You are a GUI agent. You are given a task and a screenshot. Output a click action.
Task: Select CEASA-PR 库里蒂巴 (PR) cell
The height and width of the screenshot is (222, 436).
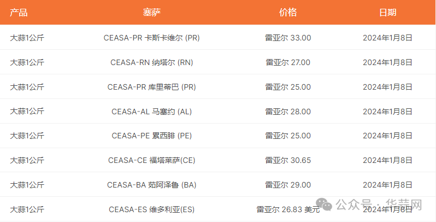[152, 87]
